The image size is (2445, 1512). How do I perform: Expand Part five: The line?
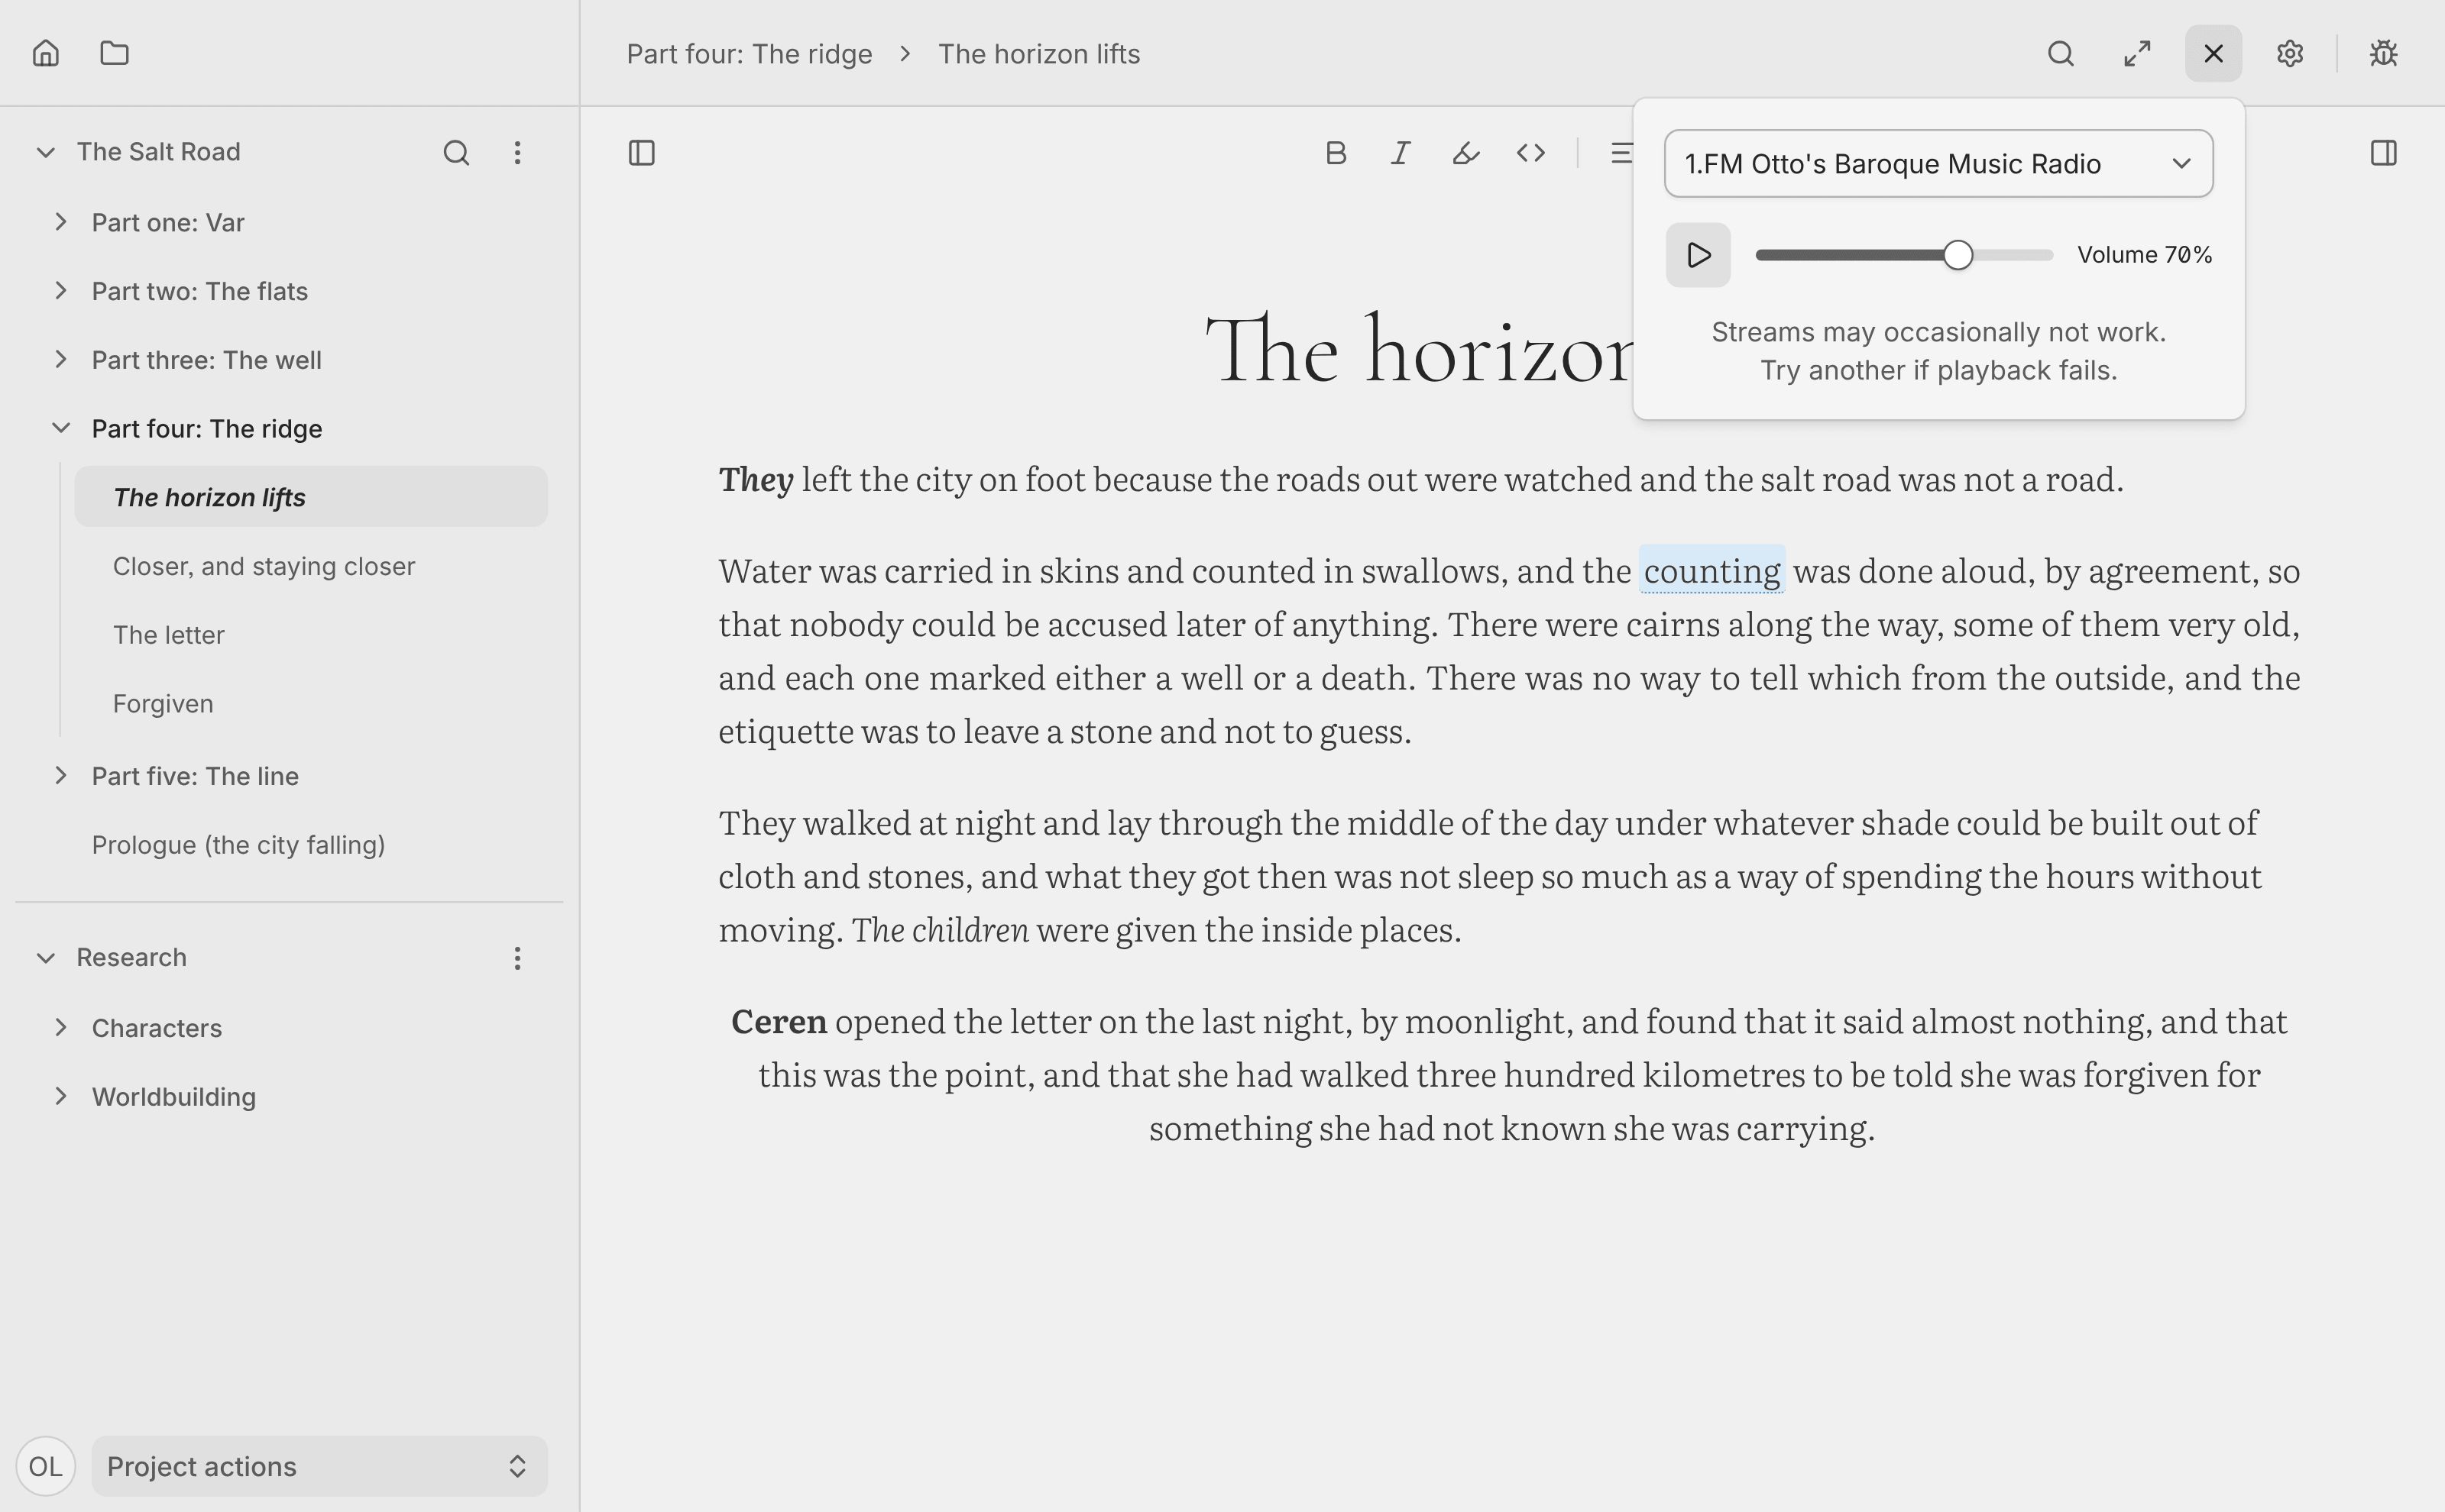click(61, 775)
